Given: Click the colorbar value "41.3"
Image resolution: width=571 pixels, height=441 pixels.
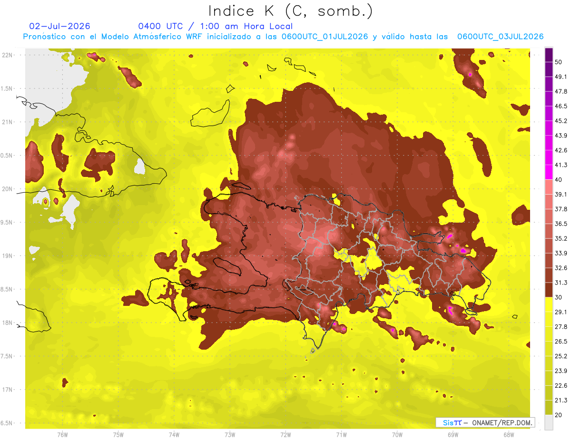Looking at the screenshot, I should (x=561, y=166).
